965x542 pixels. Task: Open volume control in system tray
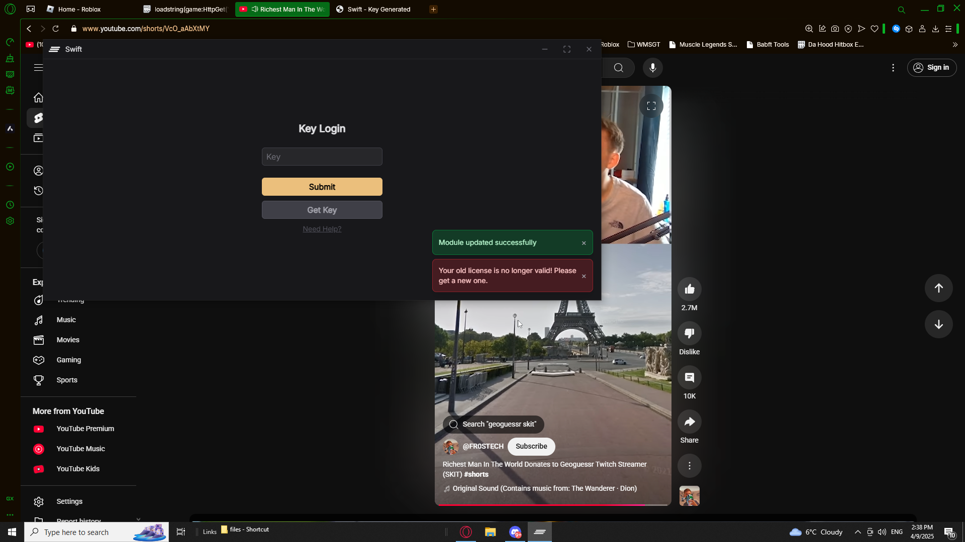[x=882, y=532]
